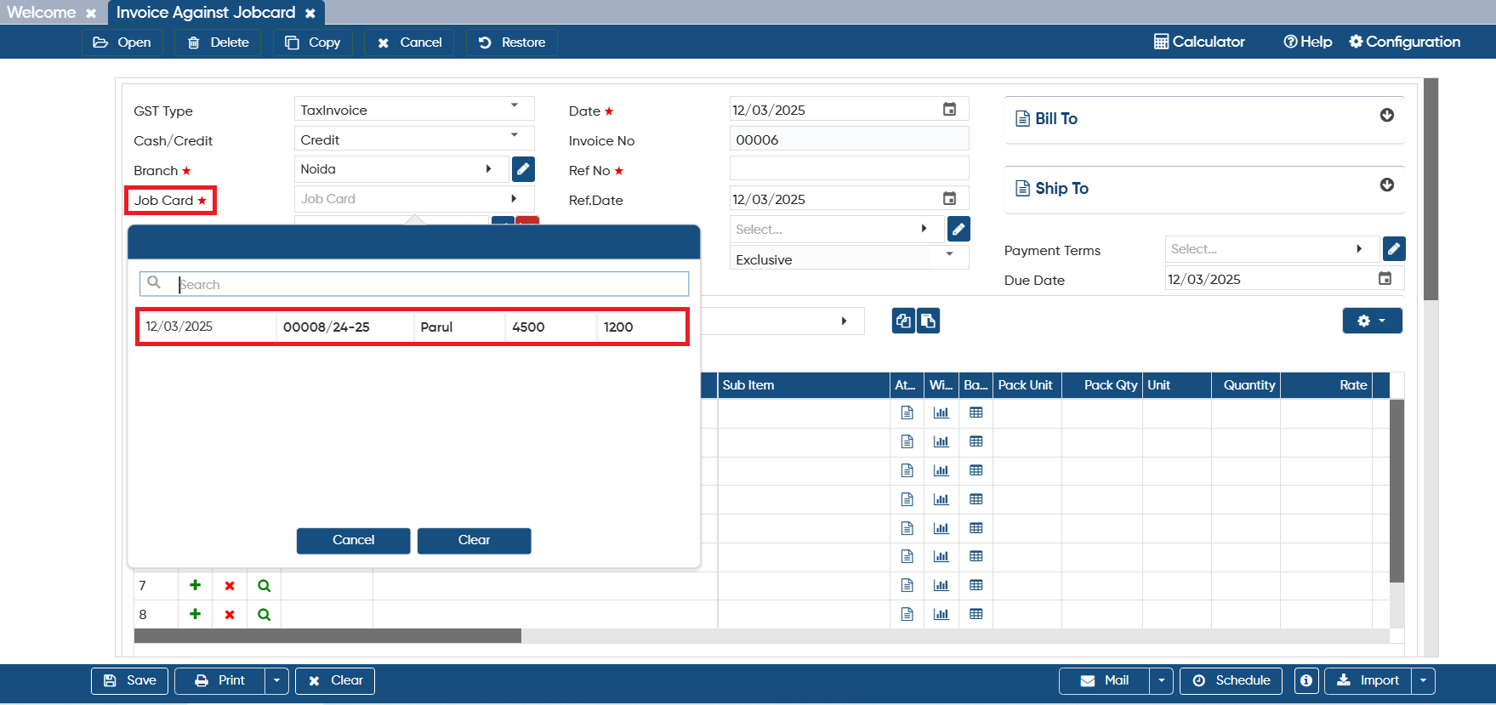Click the search magnifier icon in row 7

point(264,585)
